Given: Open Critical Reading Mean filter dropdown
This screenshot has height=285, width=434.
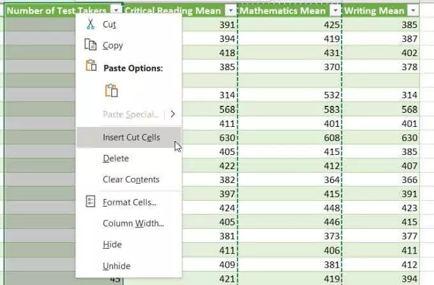Looking at the screenshot, I should coord(230,10).
